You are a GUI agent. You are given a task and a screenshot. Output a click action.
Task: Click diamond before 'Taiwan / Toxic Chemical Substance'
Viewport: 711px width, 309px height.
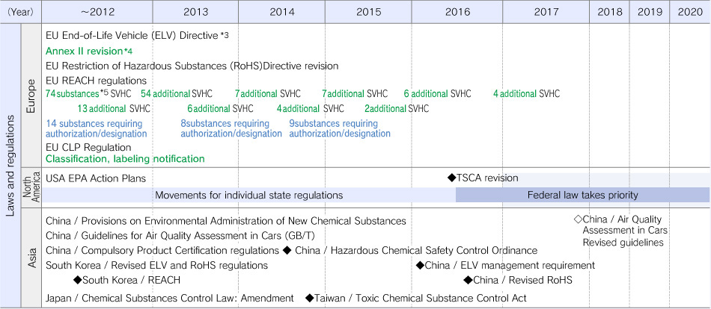[x=310, y=298]
